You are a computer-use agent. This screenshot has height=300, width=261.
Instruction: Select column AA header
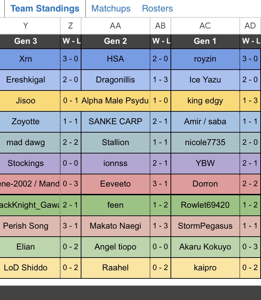115,26
